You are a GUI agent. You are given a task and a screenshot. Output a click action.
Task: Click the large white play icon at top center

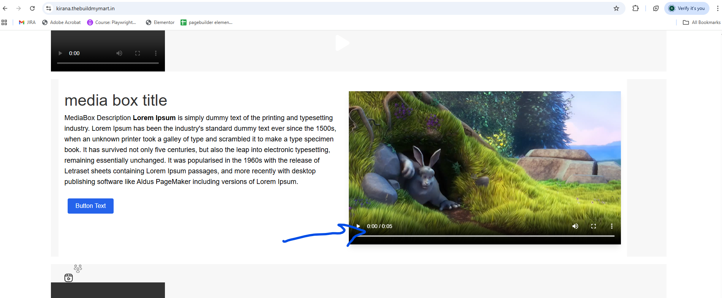(342, 43)
